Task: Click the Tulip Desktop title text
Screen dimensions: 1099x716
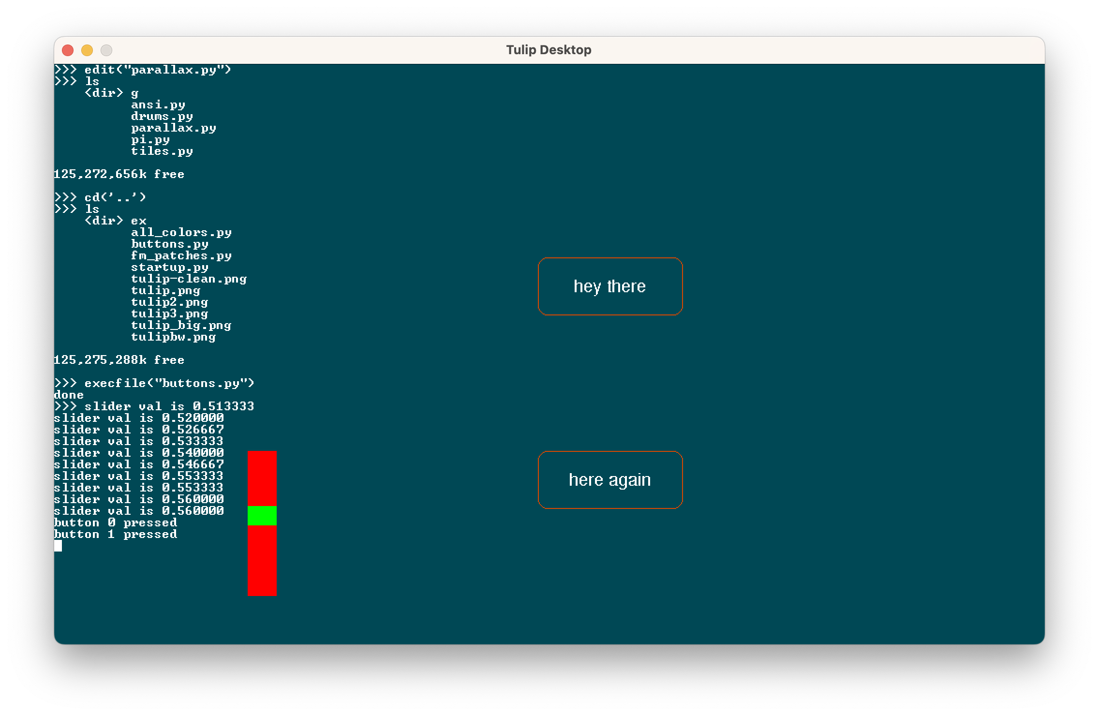Action: pyautogui.click(x=549, y=50)
